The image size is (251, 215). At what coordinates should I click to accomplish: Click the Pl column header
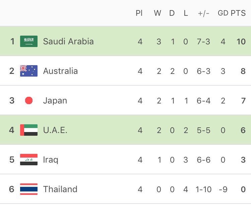point(139,13)
